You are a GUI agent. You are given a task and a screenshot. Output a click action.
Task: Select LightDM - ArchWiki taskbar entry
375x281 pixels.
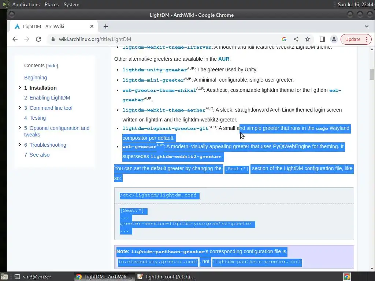(104, 277)
